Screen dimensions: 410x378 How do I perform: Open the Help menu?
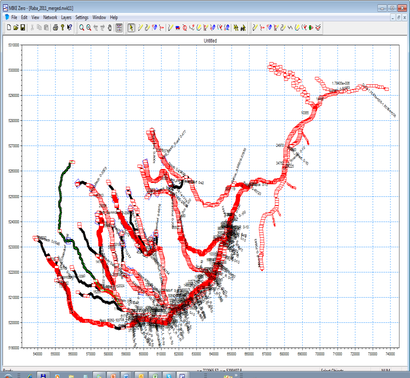pyautogui.click(x=114, y=17)
